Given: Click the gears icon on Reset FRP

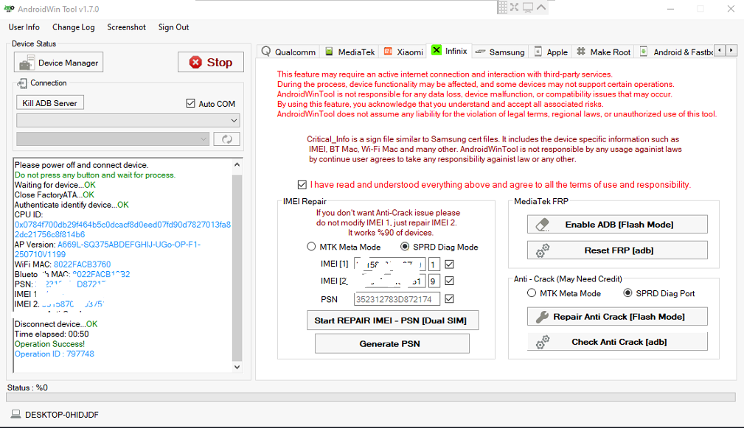Looking at the screenshot, I should pyautogui.click(x=543, y=250).
